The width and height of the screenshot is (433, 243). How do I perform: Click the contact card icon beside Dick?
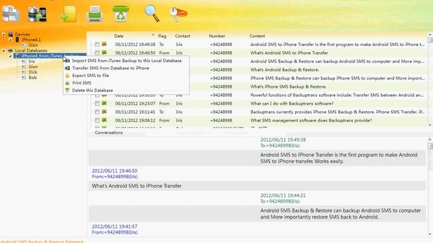pyautogui.click(x=24, y=72)
